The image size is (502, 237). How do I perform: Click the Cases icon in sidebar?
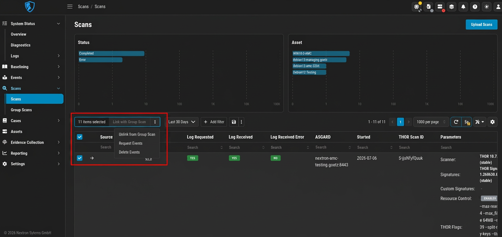point(5,121)
